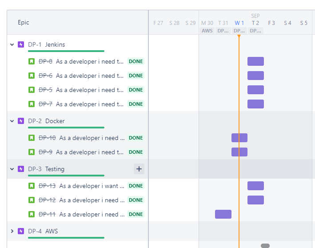Collapse the DP-2 Docker epic
Image resolution: width=315 pixels, height=248 pixels.
click(12, 121)
